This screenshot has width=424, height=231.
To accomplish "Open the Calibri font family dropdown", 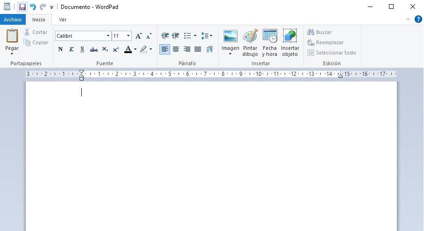I will pyautogui.click(x=108, y=36).
